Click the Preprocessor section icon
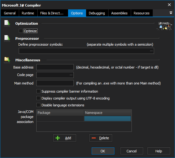Screen dimensions: 175x158 click(7, 38)
